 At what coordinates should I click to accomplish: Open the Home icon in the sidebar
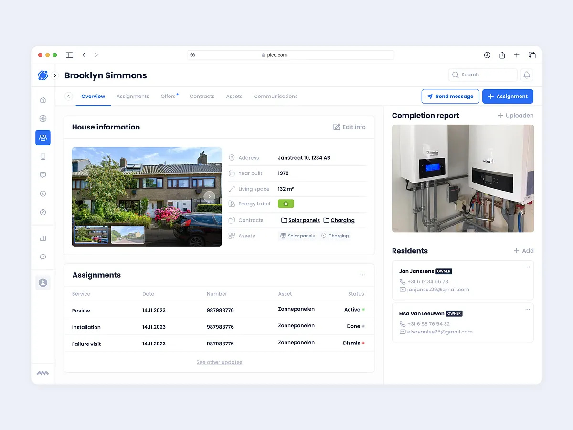point(43,99)
